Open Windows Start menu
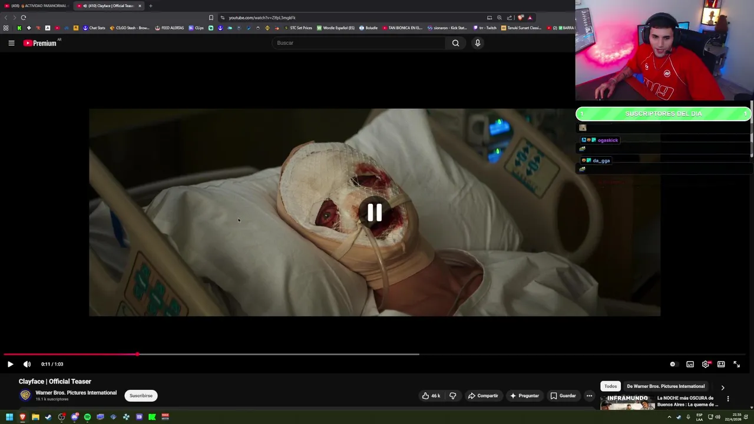Image resolution: width=754 pixels, height=424 pixels. coord(9,417)
